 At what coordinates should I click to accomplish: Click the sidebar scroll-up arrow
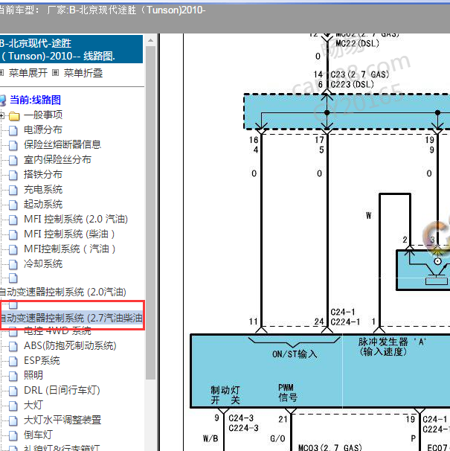coord(150,40)
